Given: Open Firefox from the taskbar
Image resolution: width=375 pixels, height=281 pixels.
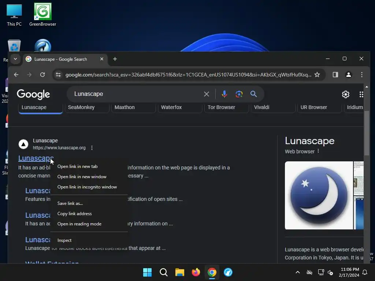Looking at the screenshot, I should (196, 272).
